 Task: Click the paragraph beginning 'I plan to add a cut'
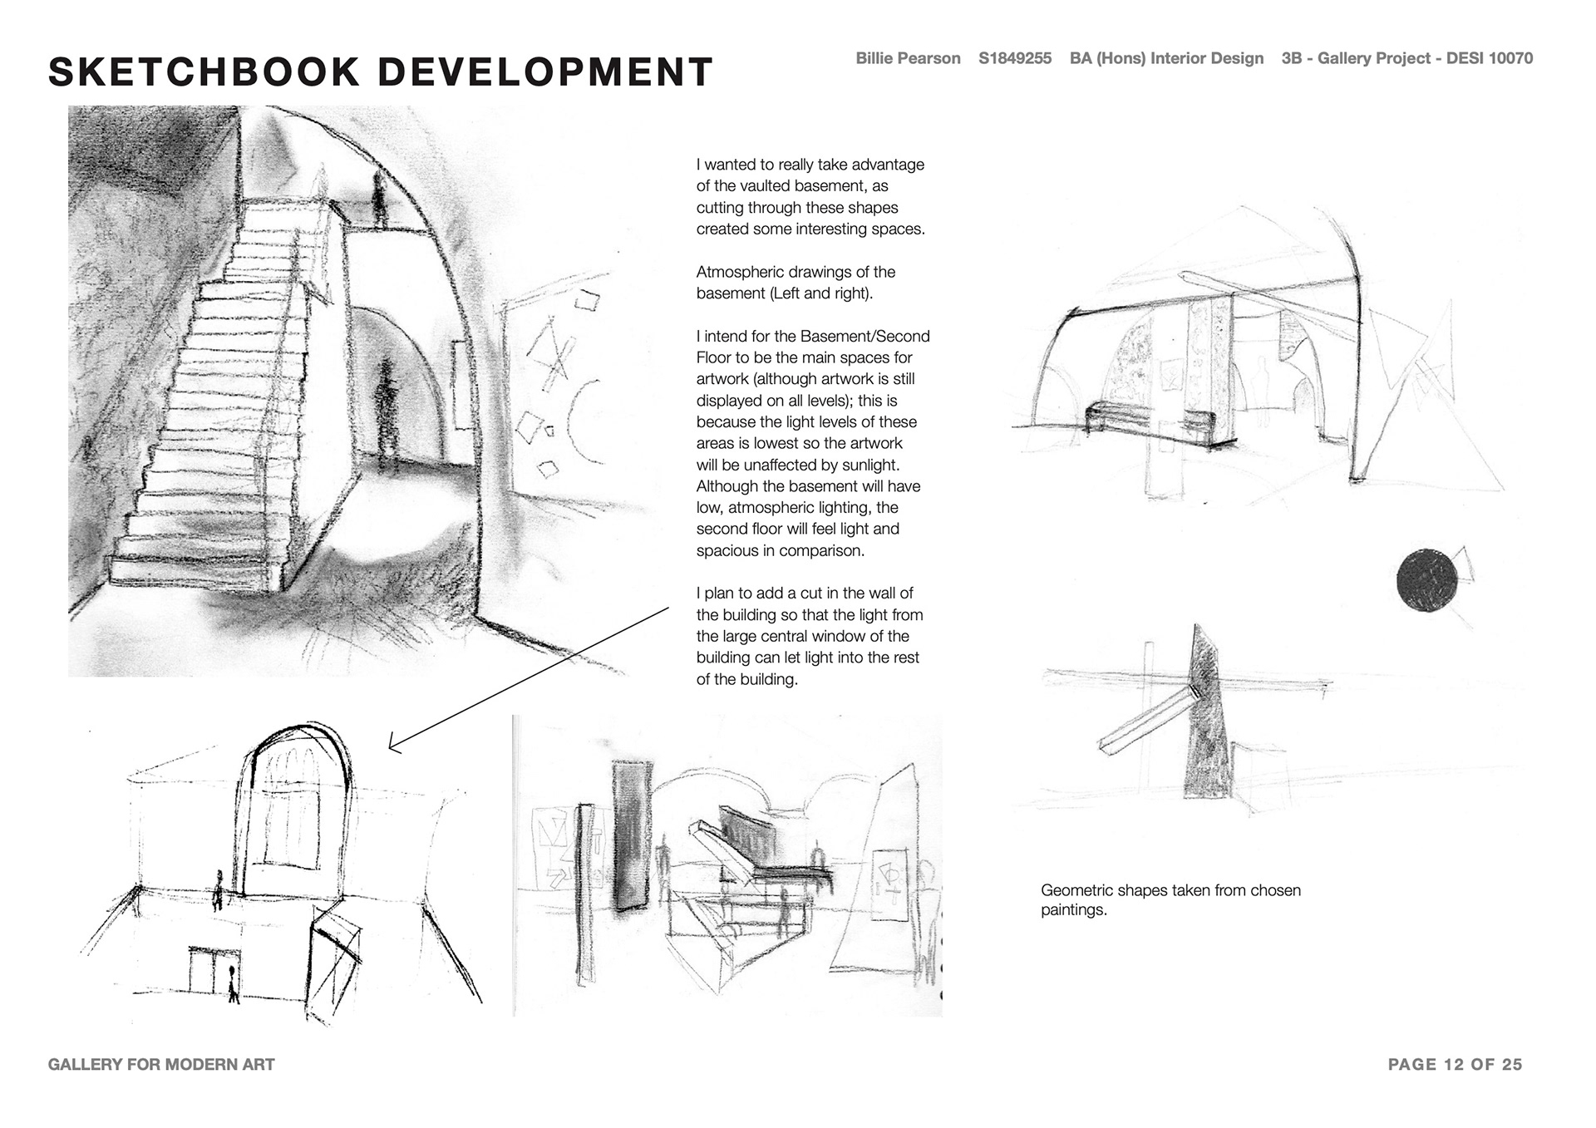[x=810, y=636]
